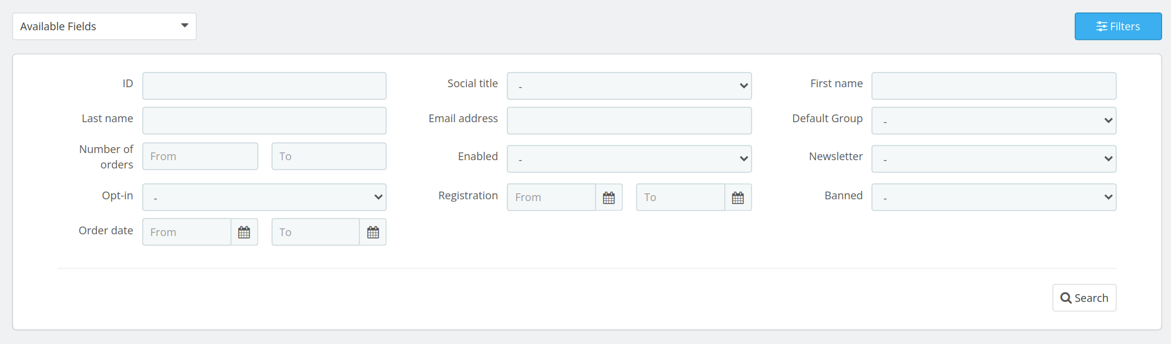Open Order date To calendar icon
The image size is (1171, 344).
[x=373, y=232]
